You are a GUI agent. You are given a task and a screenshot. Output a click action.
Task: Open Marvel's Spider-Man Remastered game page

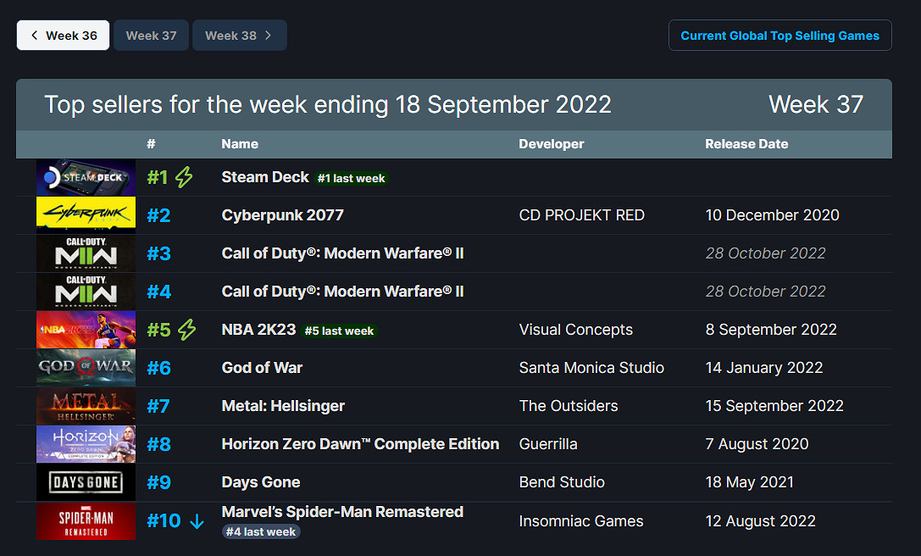[342, 512]
